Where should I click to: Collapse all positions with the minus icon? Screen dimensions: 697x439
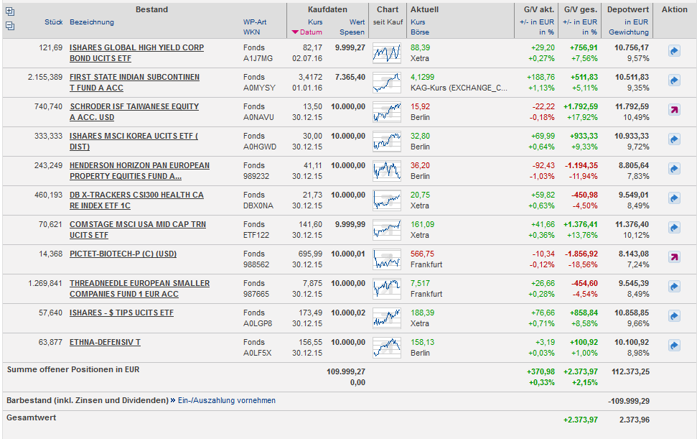(x=10, y=25)
